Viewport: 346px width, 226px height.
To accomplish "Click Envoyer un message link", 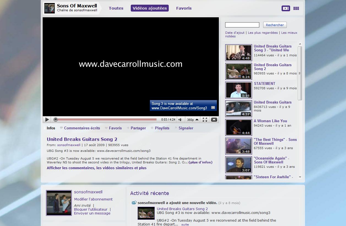I will click(x=92, y=213).
